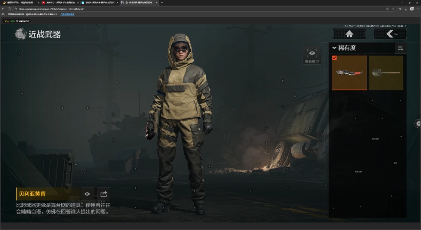This screenshot has height=230, width=421.
Task: Open the side floating panel handle
Action: [418, 123]
